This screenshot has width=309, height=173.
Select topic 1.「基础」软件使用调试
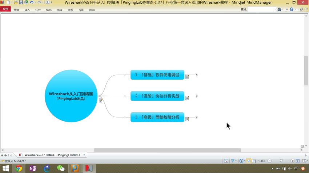click(157, 75)
